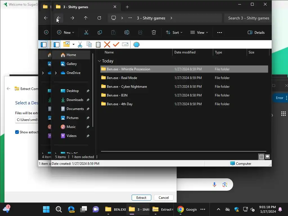Screen dimensions: 288x216
Task: Expand the OneDrive tree node
Action: tap(56, 73)
